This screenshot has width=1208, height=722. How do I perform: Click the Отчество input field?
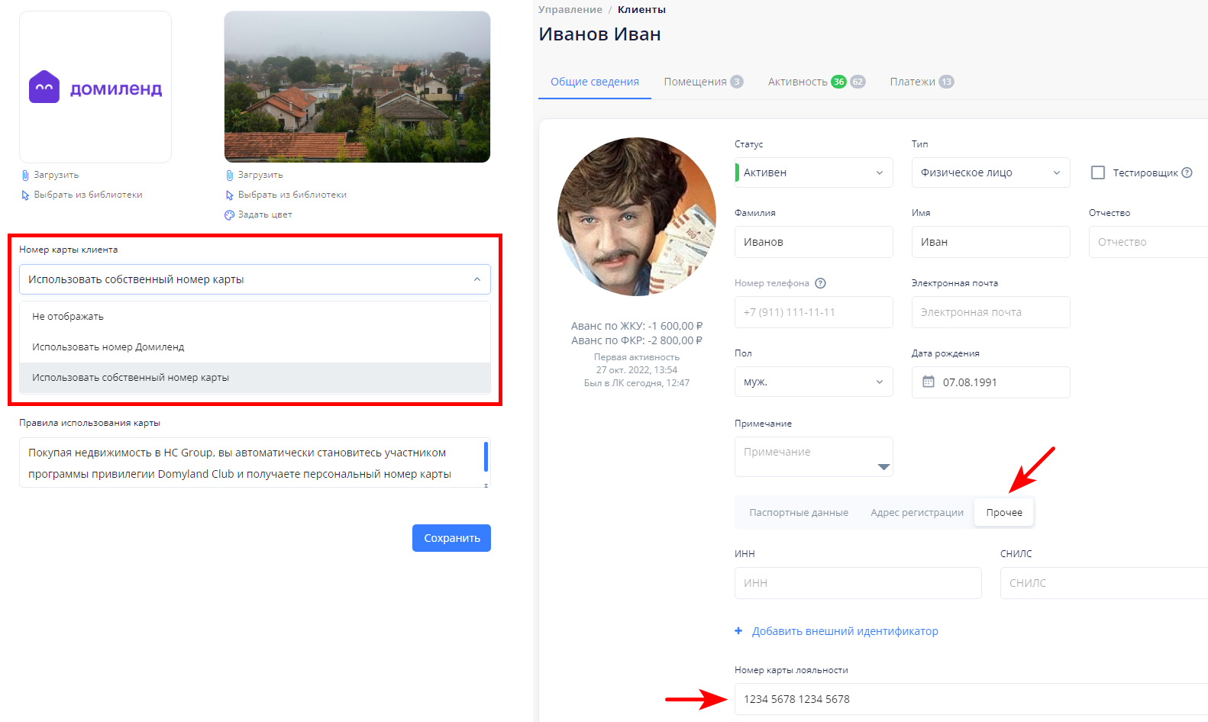1148,242
